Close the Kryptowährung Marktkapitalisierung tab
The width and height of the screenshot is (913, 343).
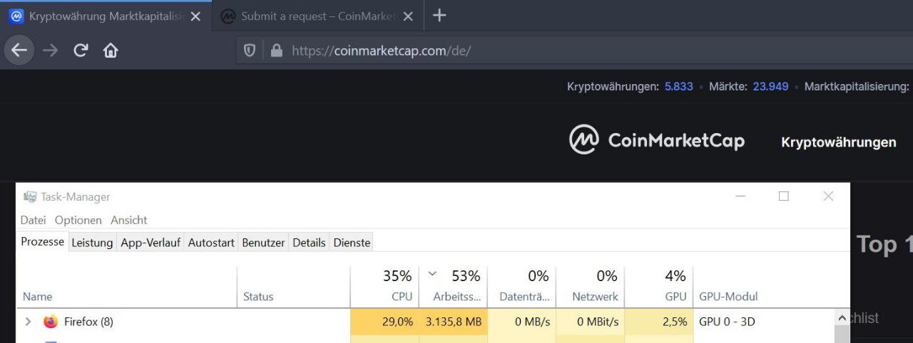click(x=195, y=16)
